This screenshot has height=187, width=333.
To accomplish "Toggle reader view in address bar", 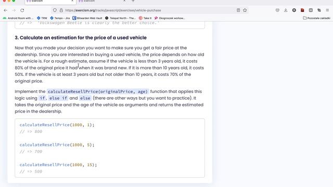I will click(238, 10).
